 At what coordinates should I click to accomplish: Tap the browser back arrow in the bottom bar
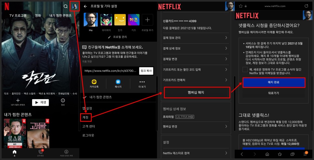point(242,154)
